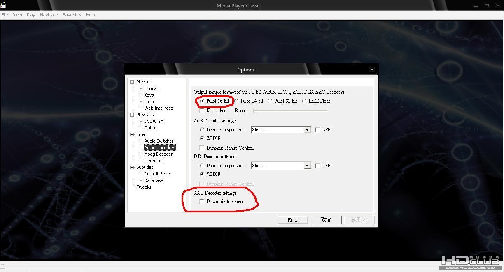Select S/PDIF under DTS Decoder settings
Viewport: 504px width, 272px height.
(x=202, y=174)
